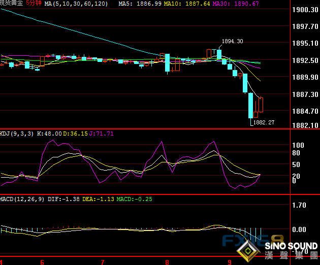Select the J:71.71 magenta value label
Viewport: 320px width, 265px height.
point(102,134)
